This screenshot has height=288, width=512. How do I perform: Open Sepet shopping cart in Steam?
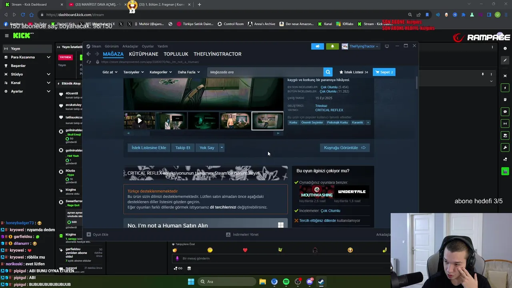[x=384, y=72]
